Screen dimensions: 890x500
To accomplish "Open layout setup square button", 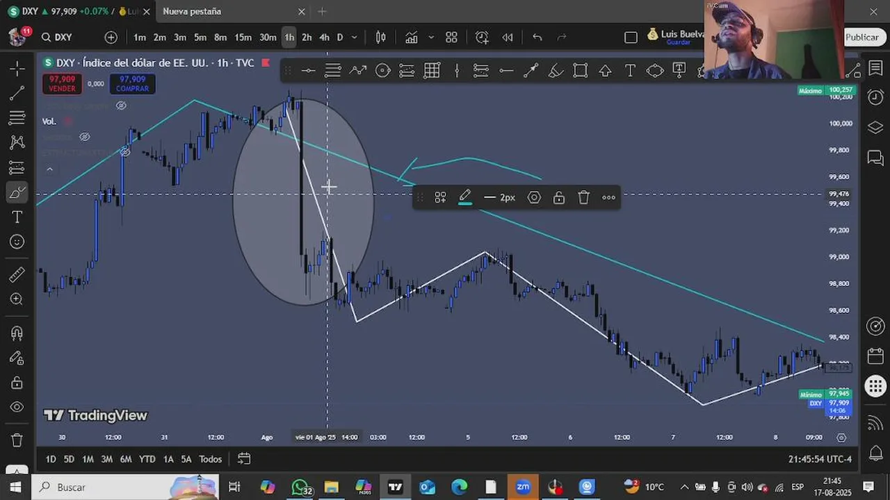I will 631,37.
